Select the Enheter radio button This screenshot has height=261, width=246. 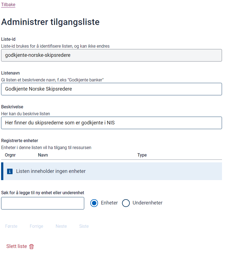(x=94, y=203)
